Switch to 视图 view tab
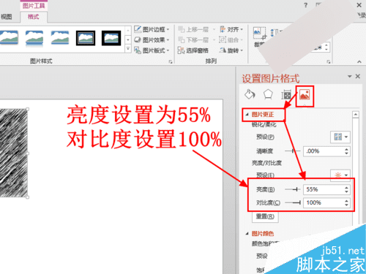Screen dimensions: 366x274 pyautogui.click(x=7, y=17)
